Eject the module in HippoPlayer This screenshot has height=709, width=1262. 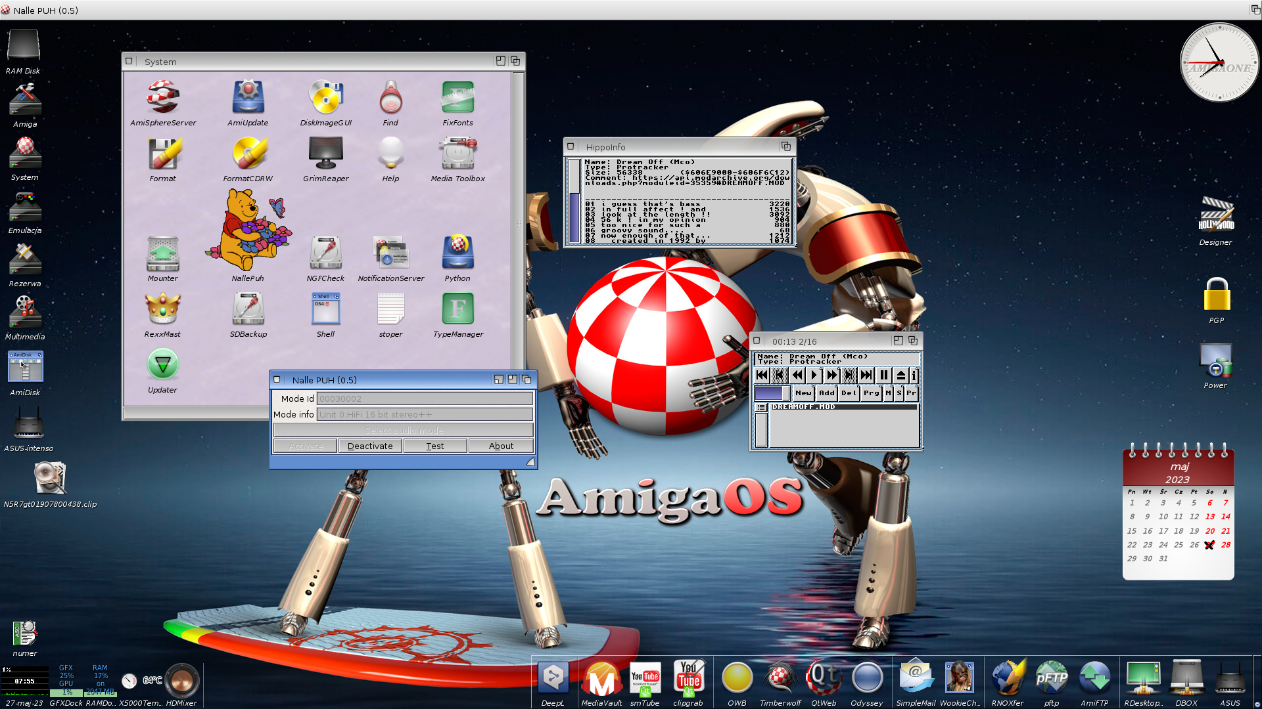[x=901, y=375]
